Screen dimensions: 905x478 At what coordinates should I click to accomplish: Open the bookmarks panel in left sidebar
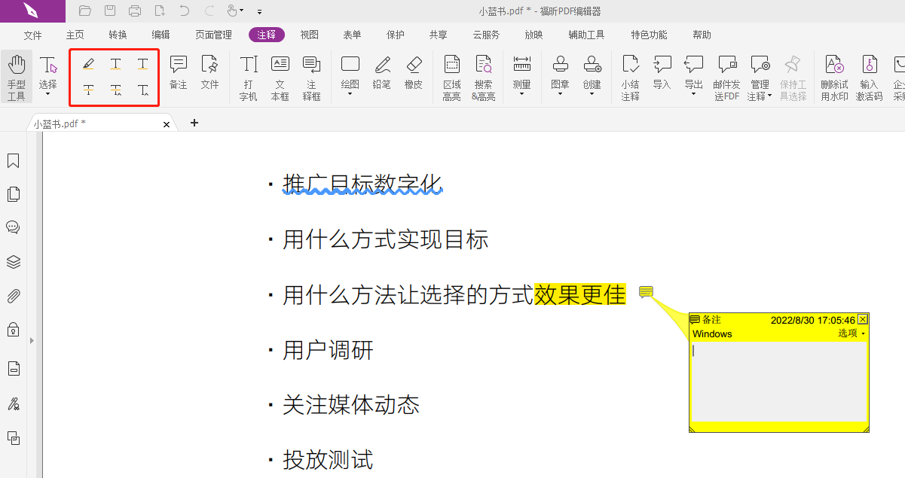tap(13, 160)
